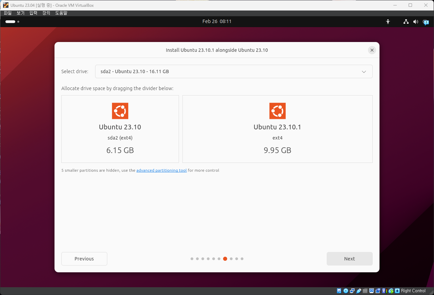
Task: Open the 보기 menu in VirtualBox
Action: (20, 13)
